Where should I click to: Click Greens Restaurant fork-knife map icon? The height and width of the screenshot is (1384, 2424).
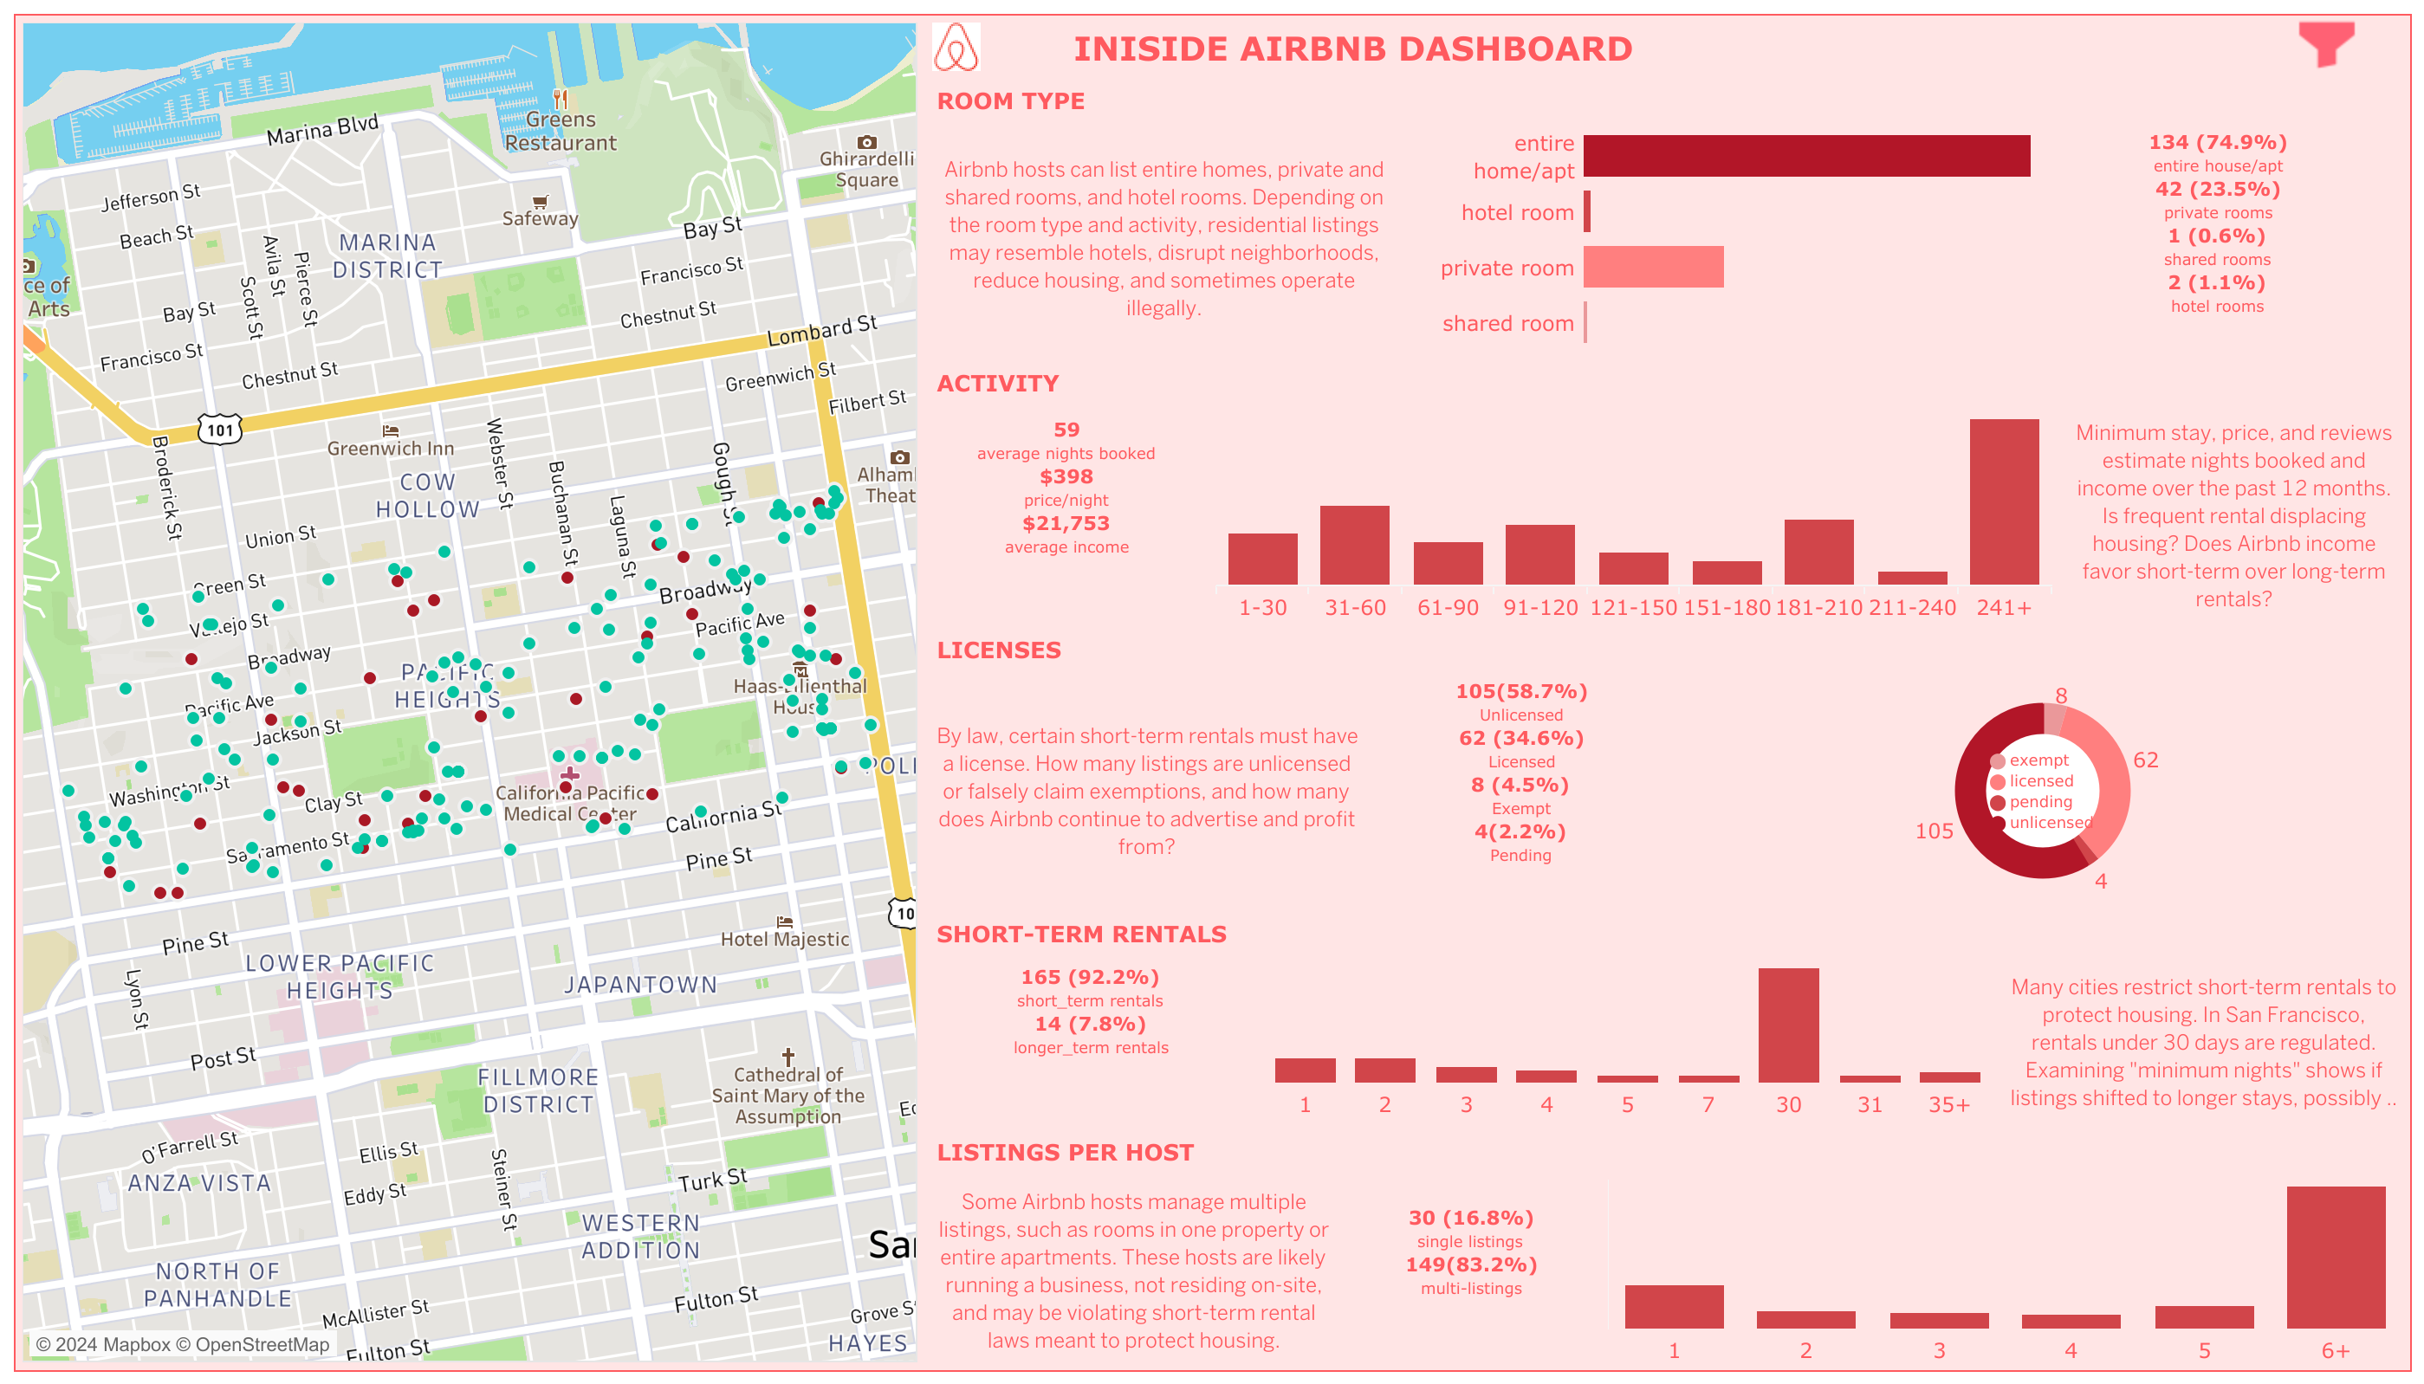(x=560, y=99)
